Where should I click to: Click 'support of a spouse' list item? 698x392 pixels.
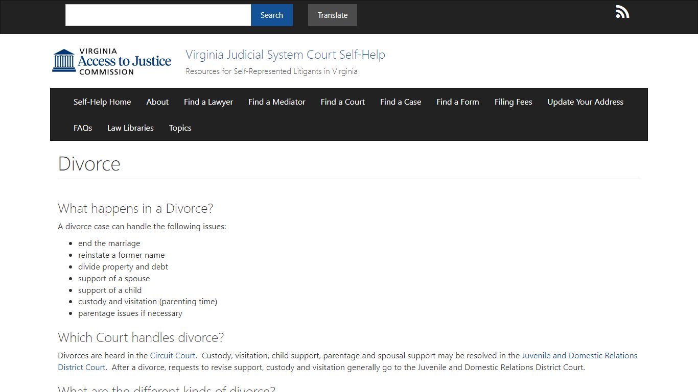pyautogui.click(x=114, y=279)
